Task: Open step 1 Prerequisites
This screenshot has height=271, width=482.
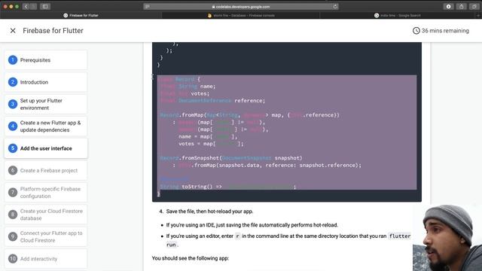Action: [x=46, y=60]
